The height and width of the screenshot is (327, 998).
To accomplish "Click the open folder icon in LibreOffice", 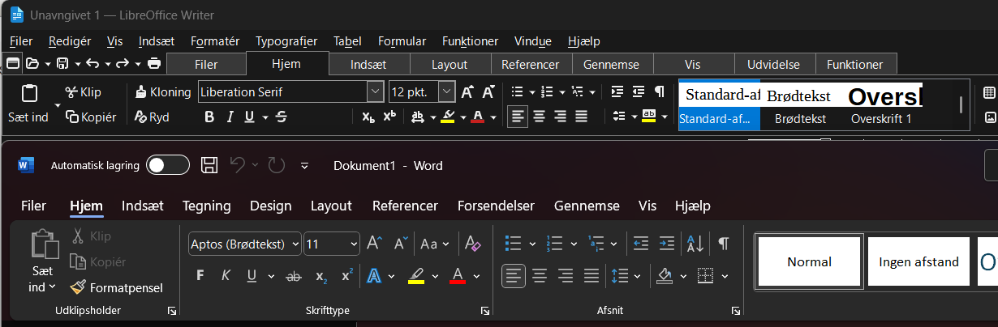I will pos(32,63).
